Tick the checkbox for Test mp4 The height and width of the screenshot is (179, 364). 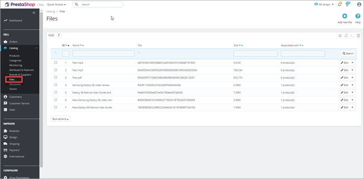[56, 63]
